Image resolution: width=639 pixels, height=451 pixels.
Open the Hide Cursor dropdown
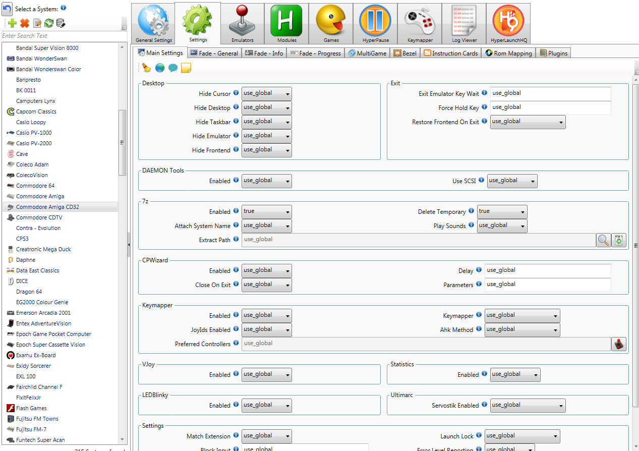[x=266, y=94]
